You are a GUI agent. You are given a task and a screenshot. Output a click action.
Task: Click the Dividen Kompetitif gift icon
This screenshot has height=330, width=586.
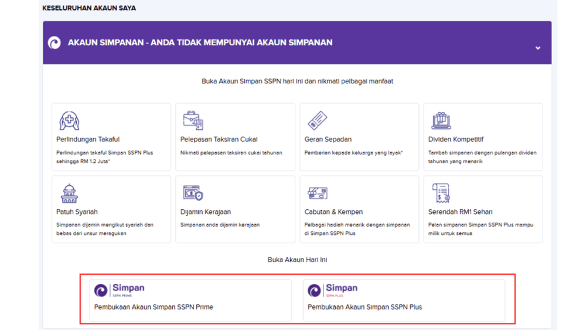(x=441, y=120)
